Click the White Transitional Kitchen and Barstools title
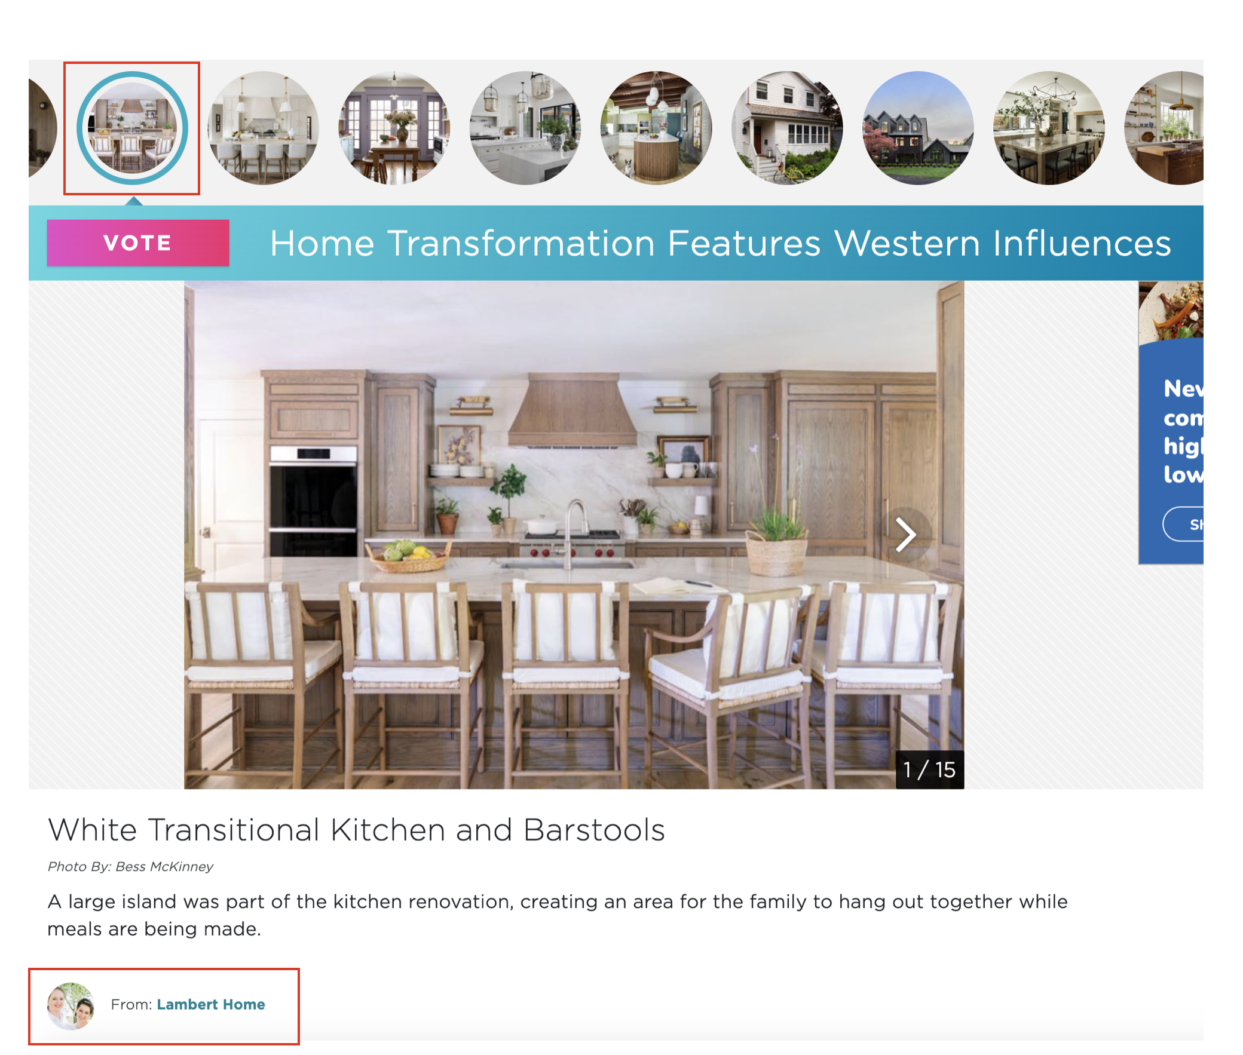This screenshot has width=1243, height=1055. pos(357,830)
